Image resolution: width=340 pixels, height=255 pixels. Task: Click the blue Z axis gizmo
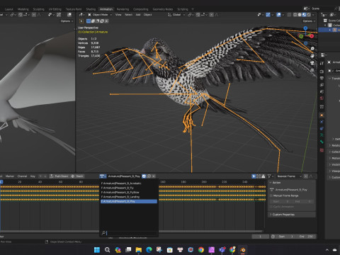pyautogui.click(x=305, y=28)
